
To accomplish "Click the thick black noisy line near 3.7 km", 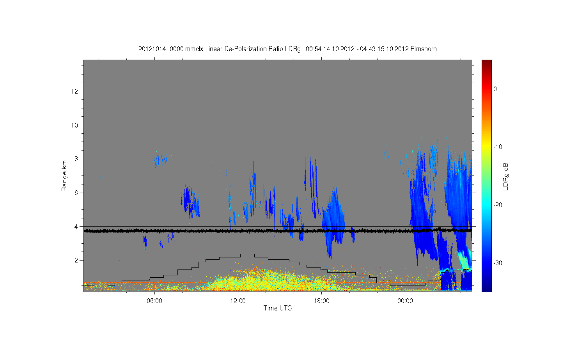I will point(278,231).
